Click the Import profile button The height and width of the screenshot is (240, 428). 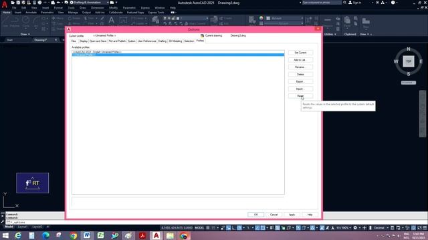point(300,89)
